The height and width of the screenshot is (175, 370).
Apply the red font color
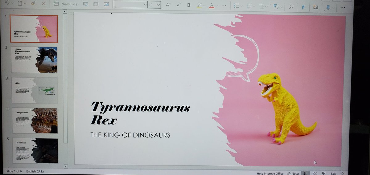tap(212, 5)
